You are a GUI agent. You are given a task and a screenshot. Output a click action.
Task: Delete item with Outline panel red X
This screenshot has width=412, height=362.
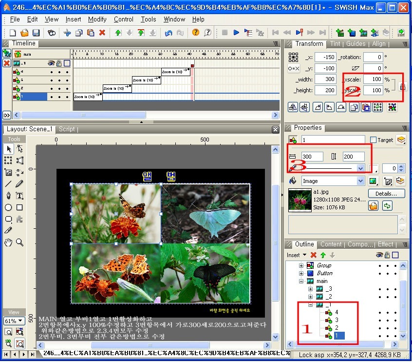coord(314,255)
